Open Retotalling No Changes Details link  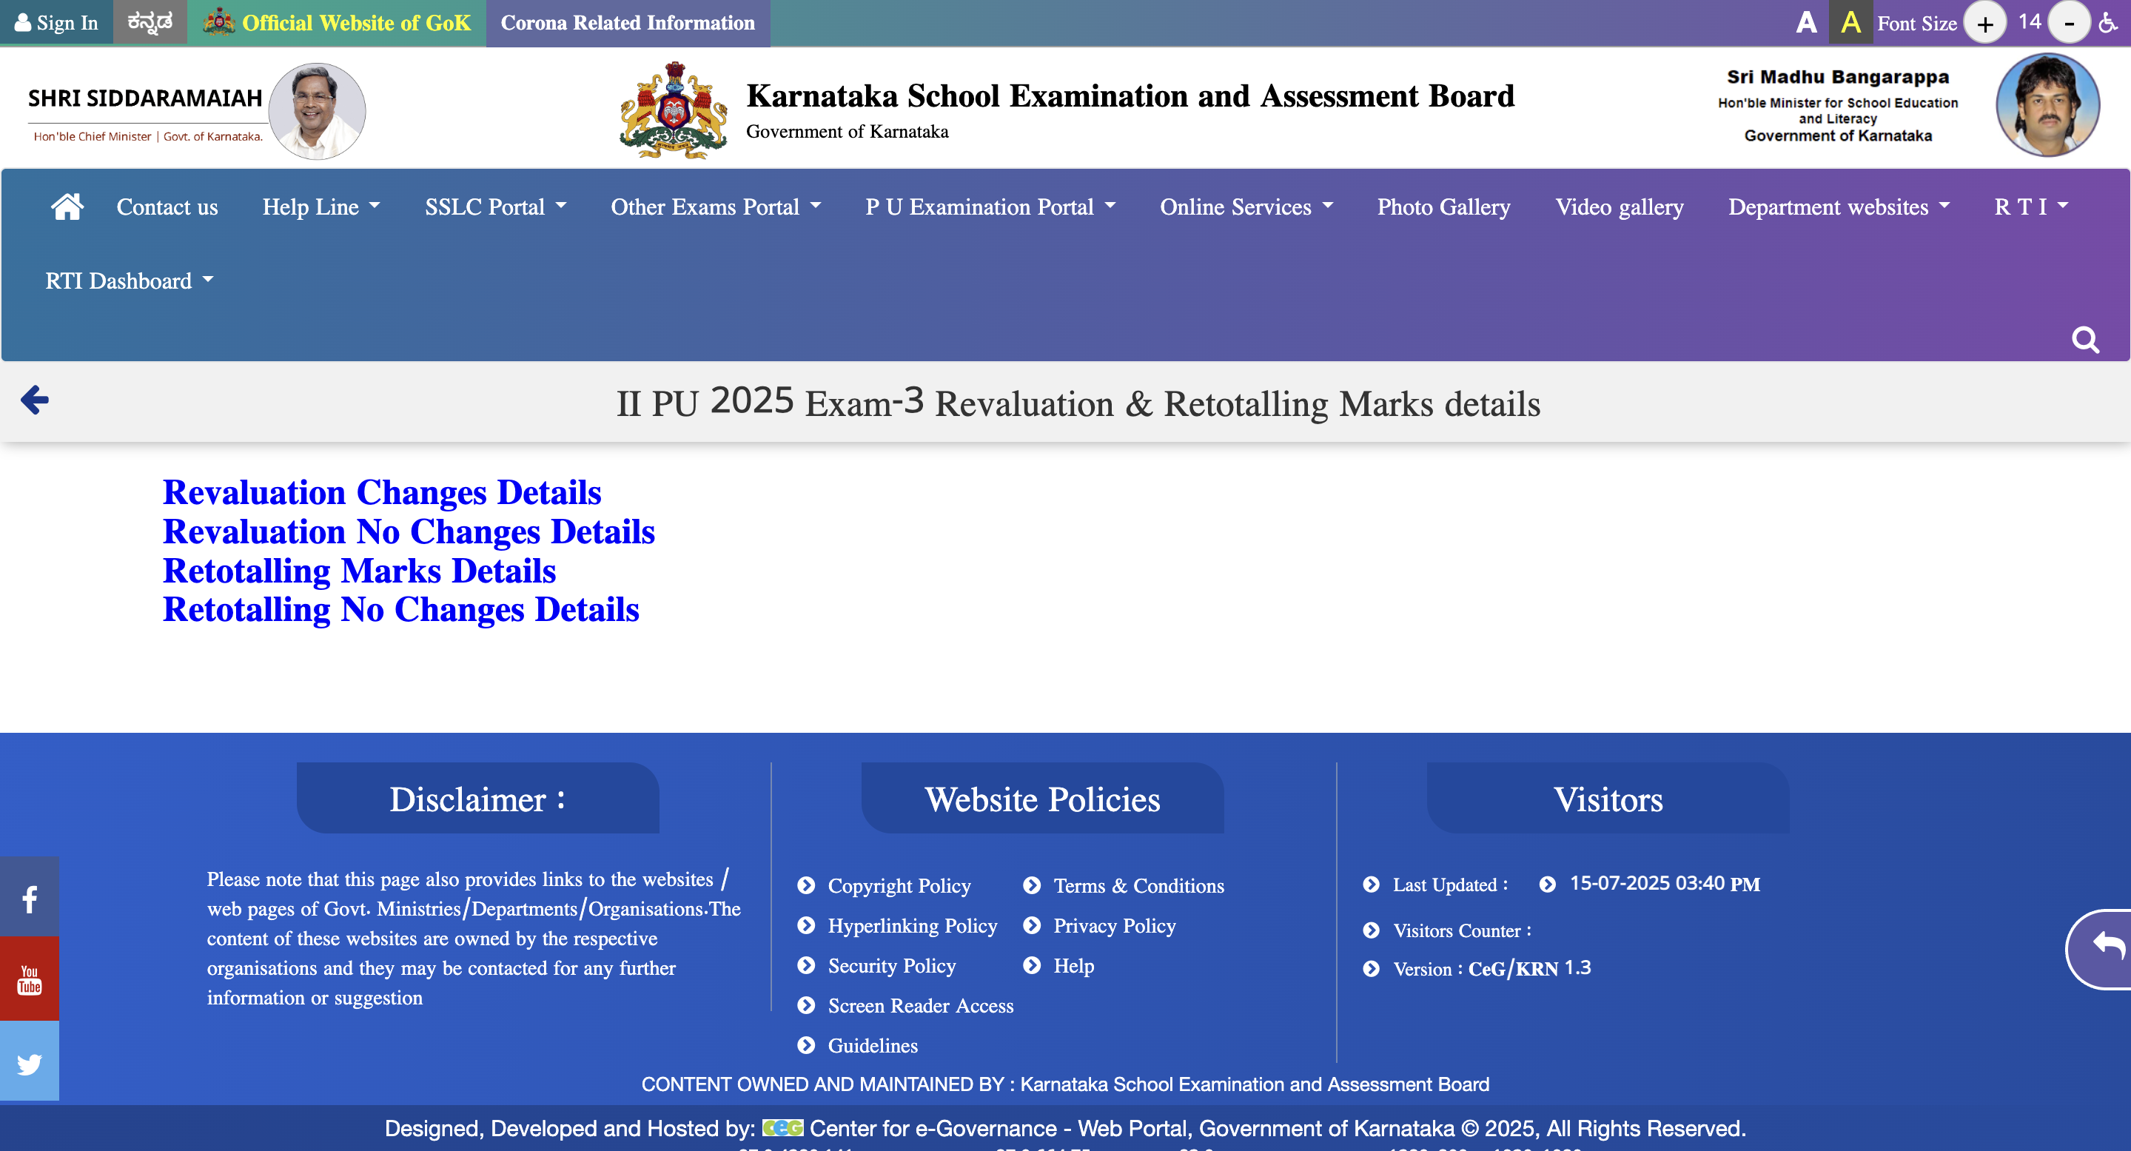[x=401, y=609]
